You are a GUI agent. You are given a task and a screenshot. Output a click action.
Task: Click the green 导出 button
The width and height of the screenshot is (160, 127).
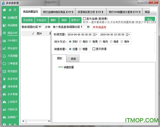pos(149,19)
